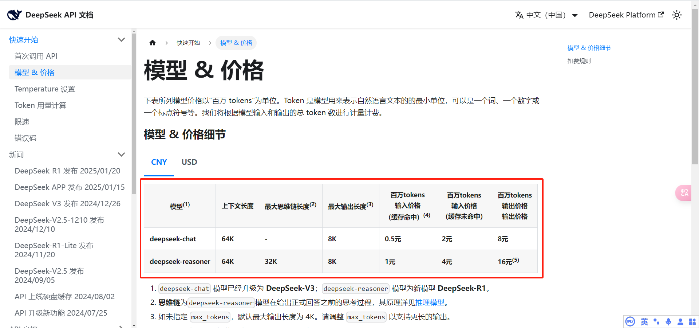
Task: Open the 推理模型 hyperlink
Action: pyautogui.click(x=430, y=302)
